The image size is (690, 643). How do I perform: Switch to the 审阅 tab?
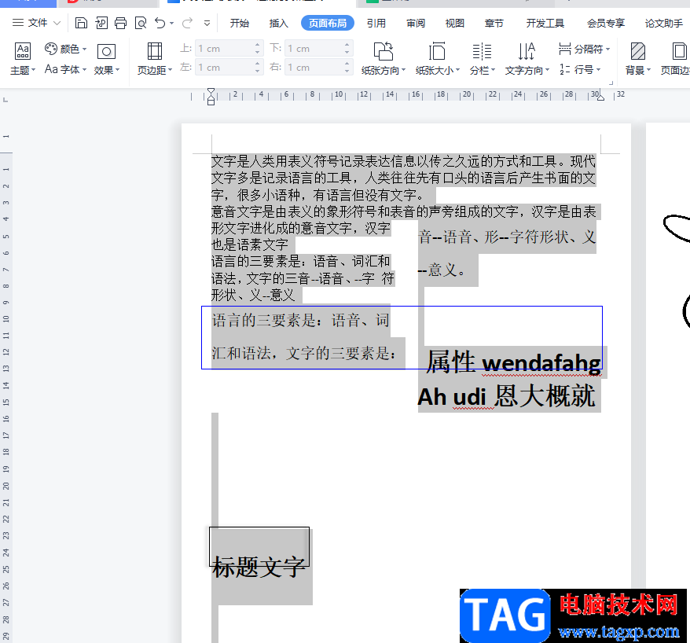pos(416,24)
